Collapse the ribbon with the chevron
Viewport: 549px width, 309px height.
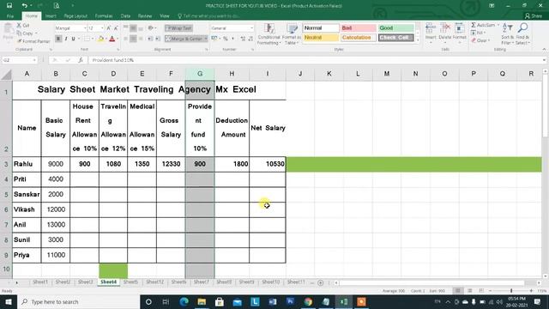544,50
